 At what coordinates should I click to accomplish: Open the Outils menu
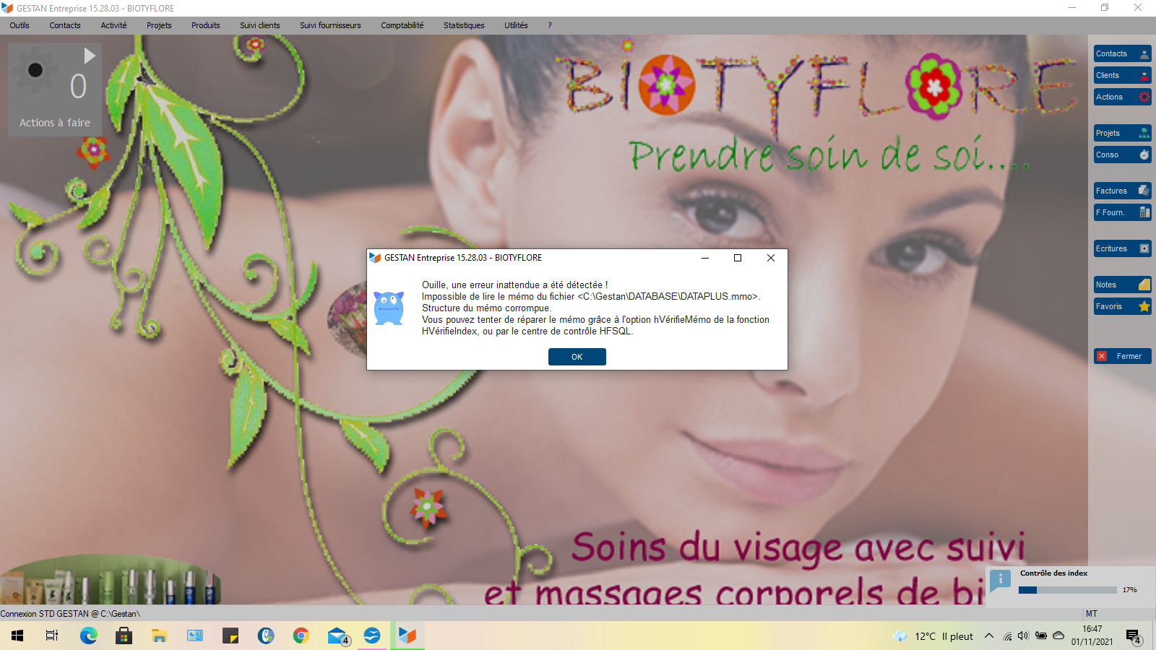pos(20,25)
